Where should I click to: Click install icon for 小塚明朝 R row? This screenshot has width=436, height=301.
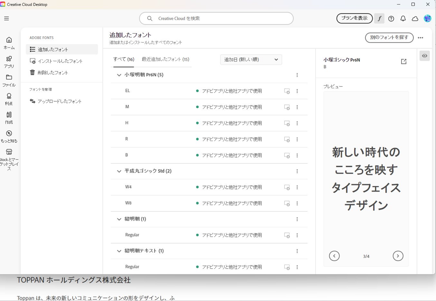click(x=287, y=139)
